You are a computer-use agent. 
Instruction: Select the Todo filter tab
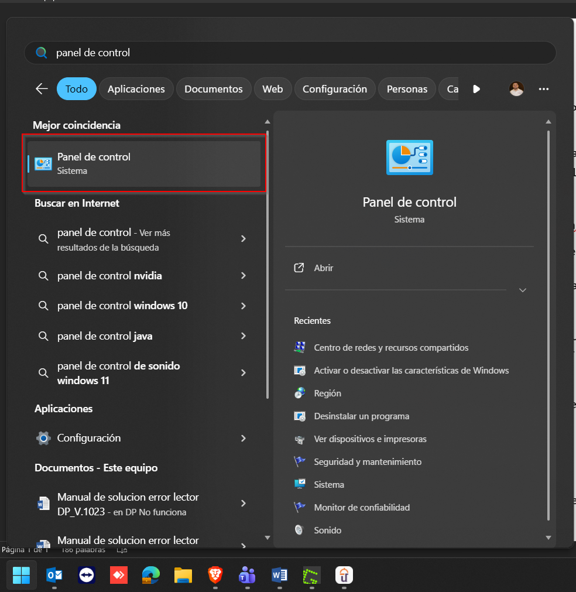77,89
